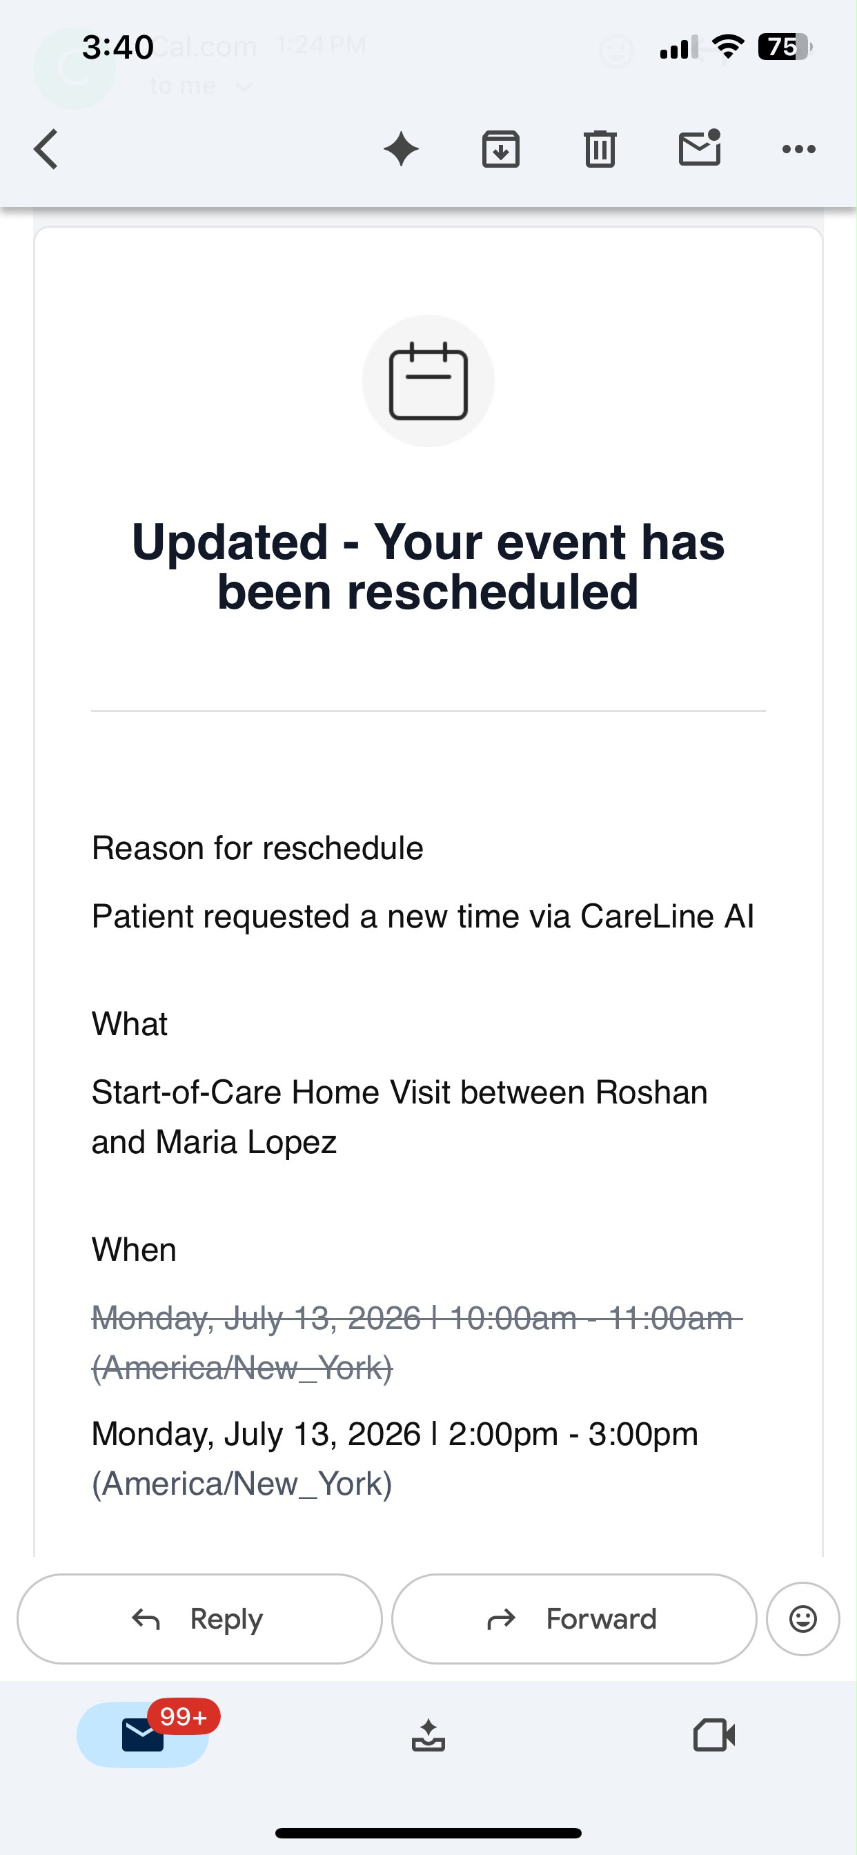Viewport: 857px width, 1855px height.
Task: Tap the battery indicator in status bar
Action: [x=785, y=47]
